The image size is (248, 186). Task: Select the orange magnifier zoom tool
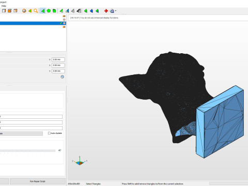point(36,11)
